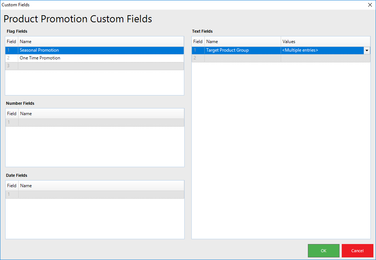
Task: Click the red Cancel button
Action: click(x=357, y=251)
